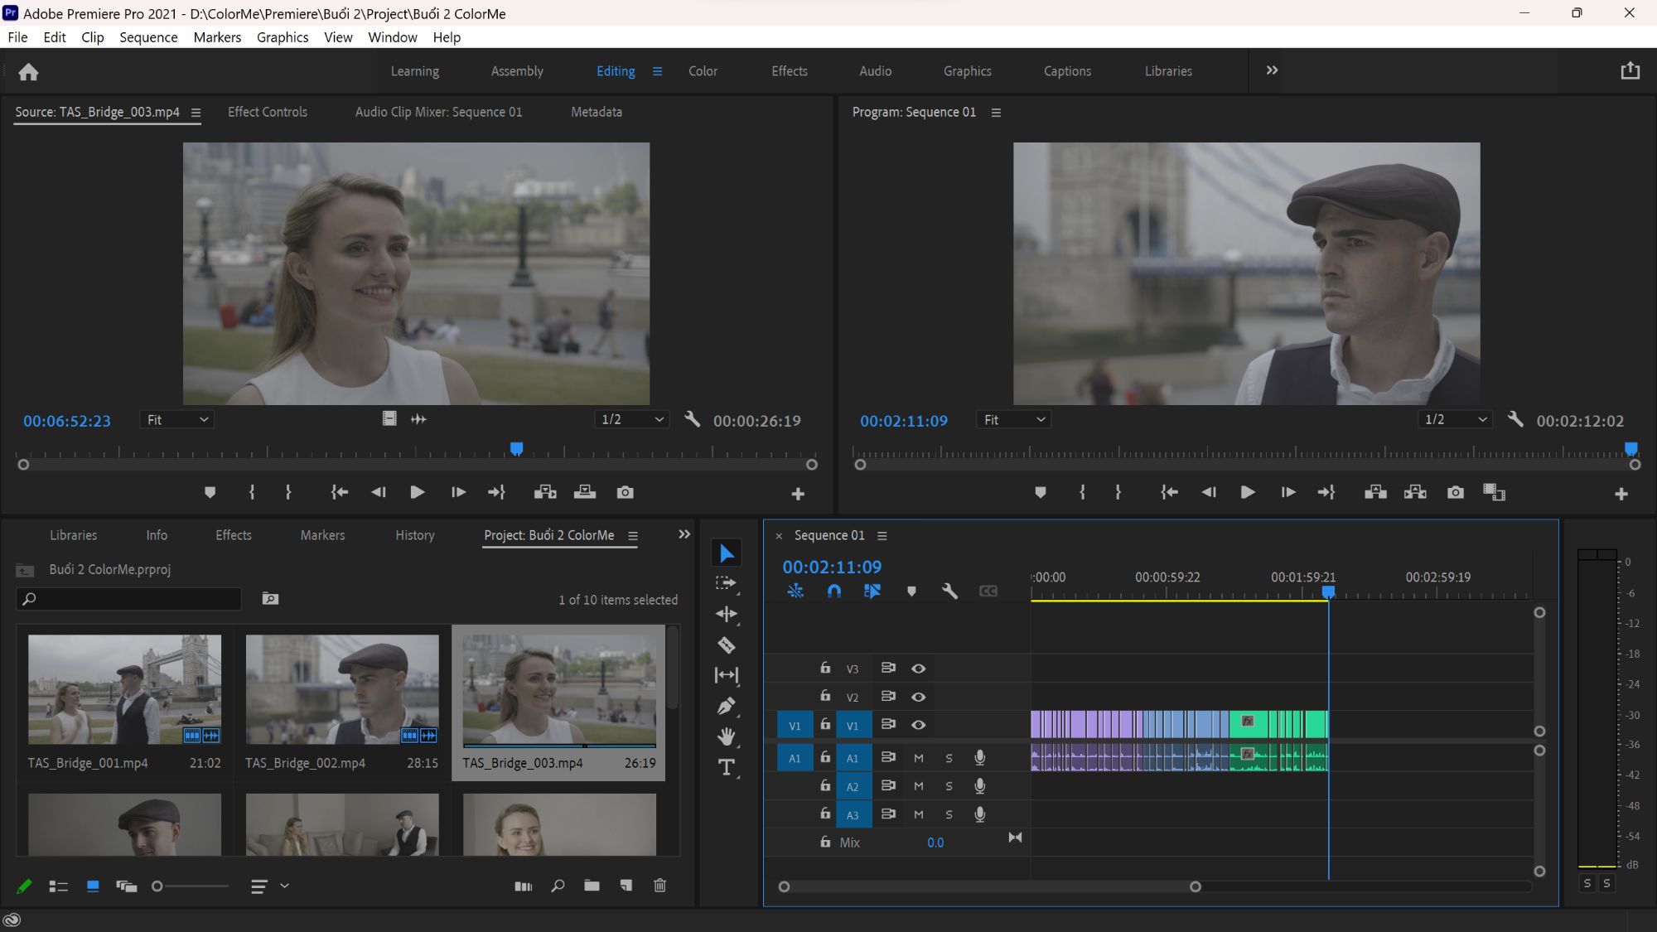Screen dimensions: 1657x932
Task: Select the Slip tool
Action: click(x=727, y=675)
